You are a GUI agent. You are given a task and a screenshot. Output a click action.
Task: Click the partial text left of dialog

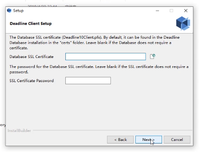point(3,125)
